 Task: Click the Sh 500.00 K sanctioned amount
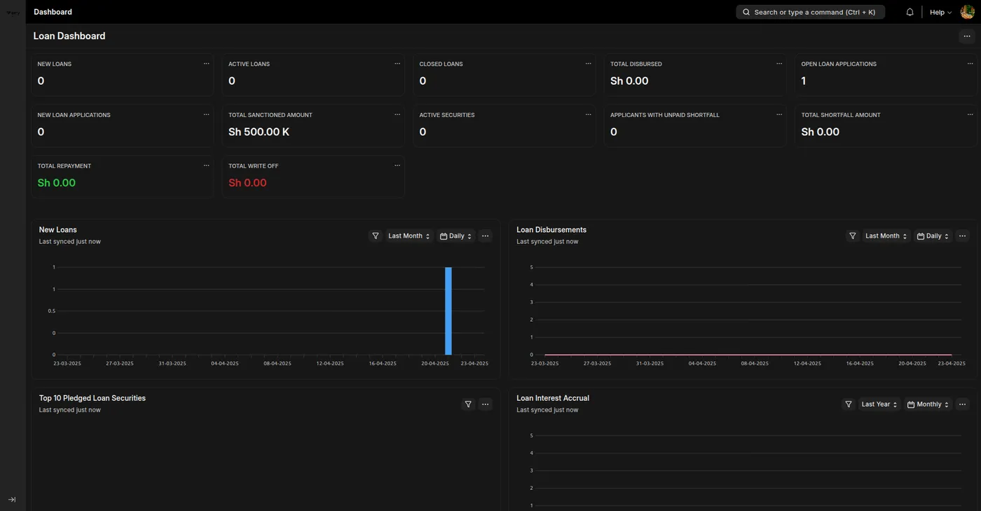[x=259, y=132]
